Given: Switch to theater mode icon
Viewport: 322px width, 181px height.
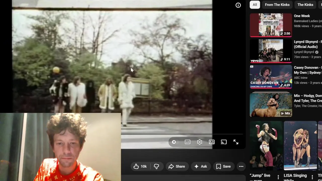Looking at the screenshot, I should pos(212,142).
